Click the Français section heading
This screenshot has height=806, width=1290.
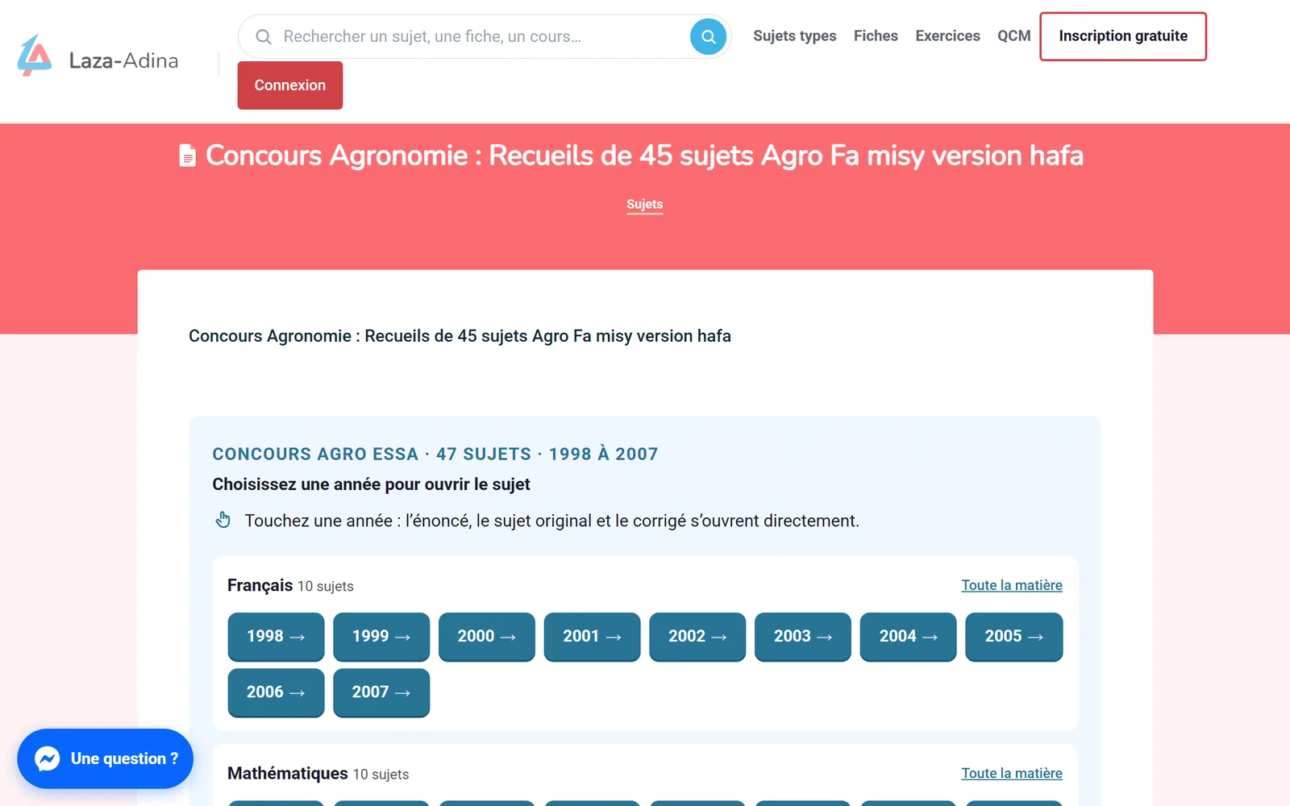pyautogui.click(x=260, y=585)
